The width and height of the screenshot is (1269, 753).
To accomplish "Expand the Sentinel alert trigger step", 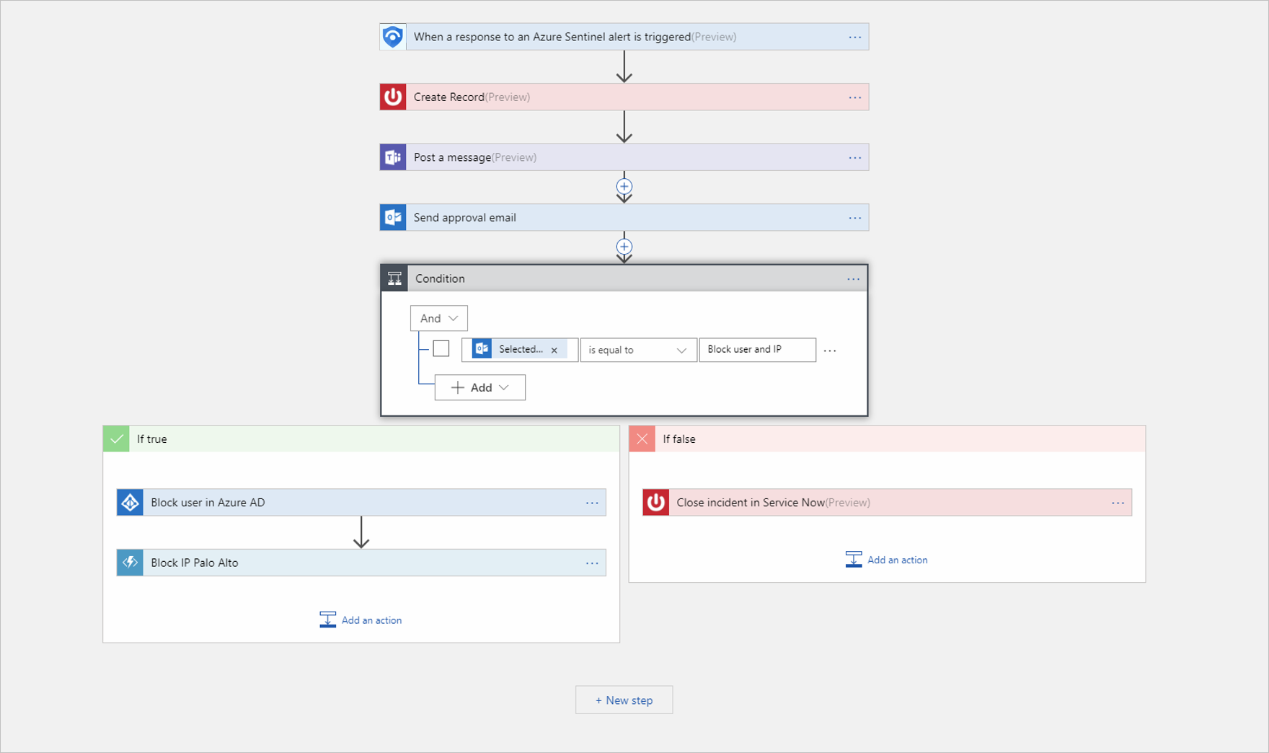I will pyautogui.click(x=624, y=37).
